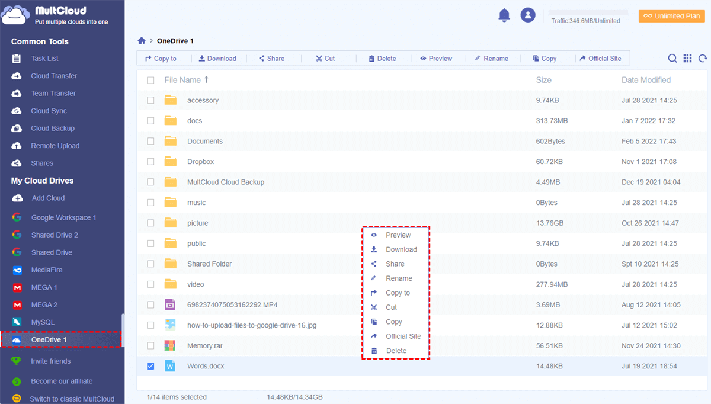Select Official Site in context menu
The height and width of the screenshot is (404, 711).
[403, 336]
